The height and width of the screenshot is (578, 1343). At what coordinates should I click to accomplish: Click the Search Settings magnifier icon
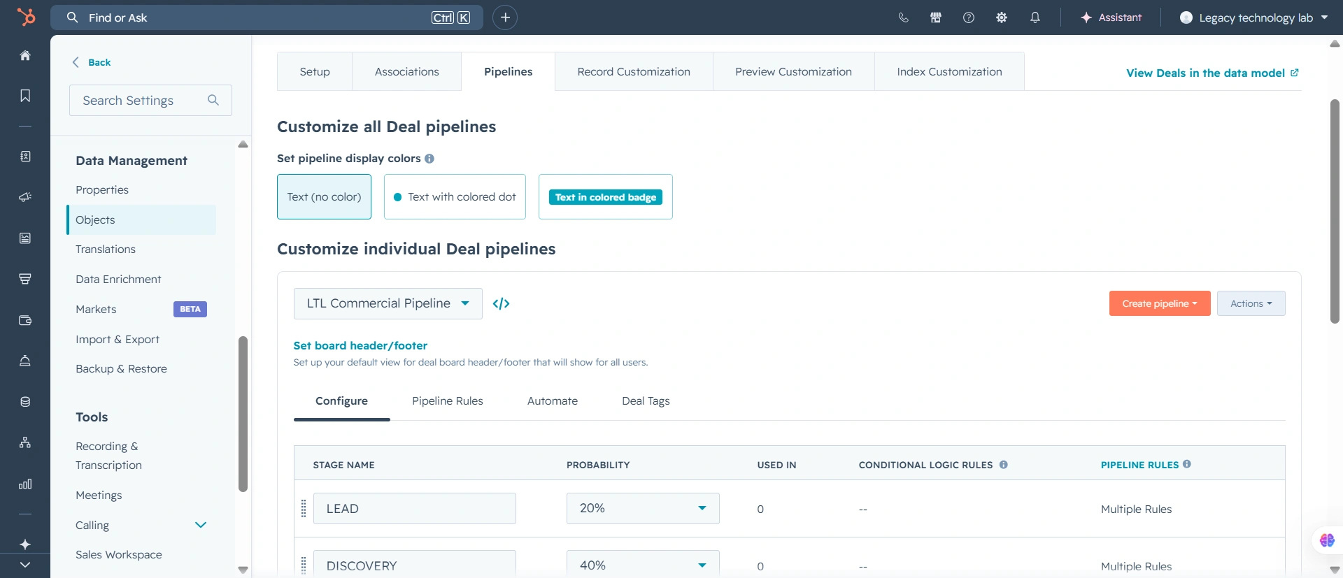pos(213,101)
